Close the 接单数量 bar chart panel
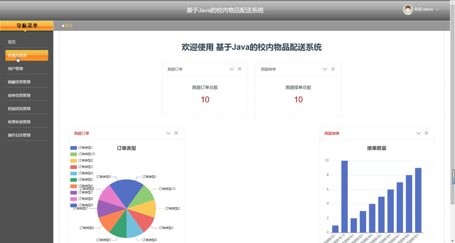455x243 pixels. point(426,133)
